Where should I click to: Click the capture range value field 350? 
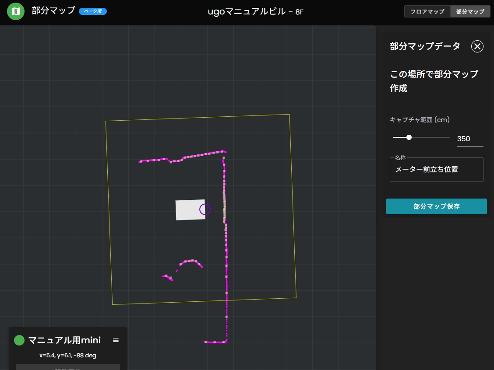pyautogui.click(x=470, y=139)
